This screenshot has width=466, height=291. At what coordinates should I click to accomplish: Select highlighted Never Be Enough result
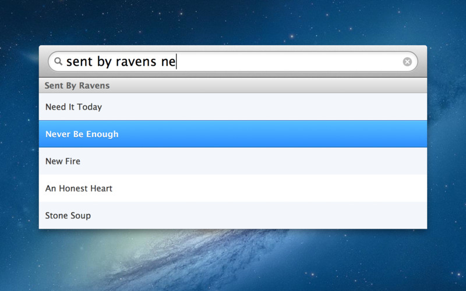[232, 134]
